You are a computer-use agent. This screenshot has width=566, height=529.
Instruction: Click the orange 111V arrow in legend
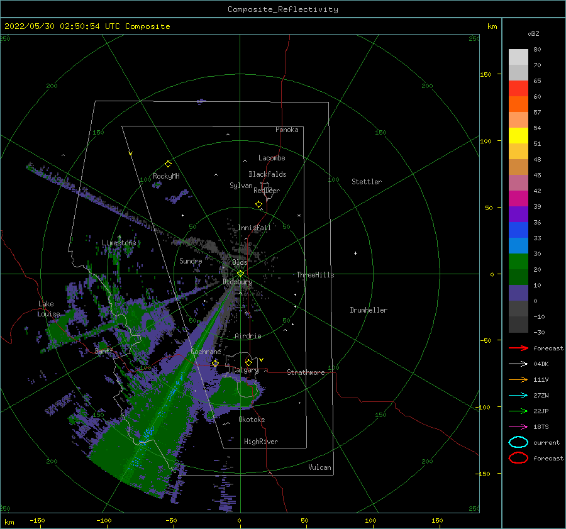[518, 379]
